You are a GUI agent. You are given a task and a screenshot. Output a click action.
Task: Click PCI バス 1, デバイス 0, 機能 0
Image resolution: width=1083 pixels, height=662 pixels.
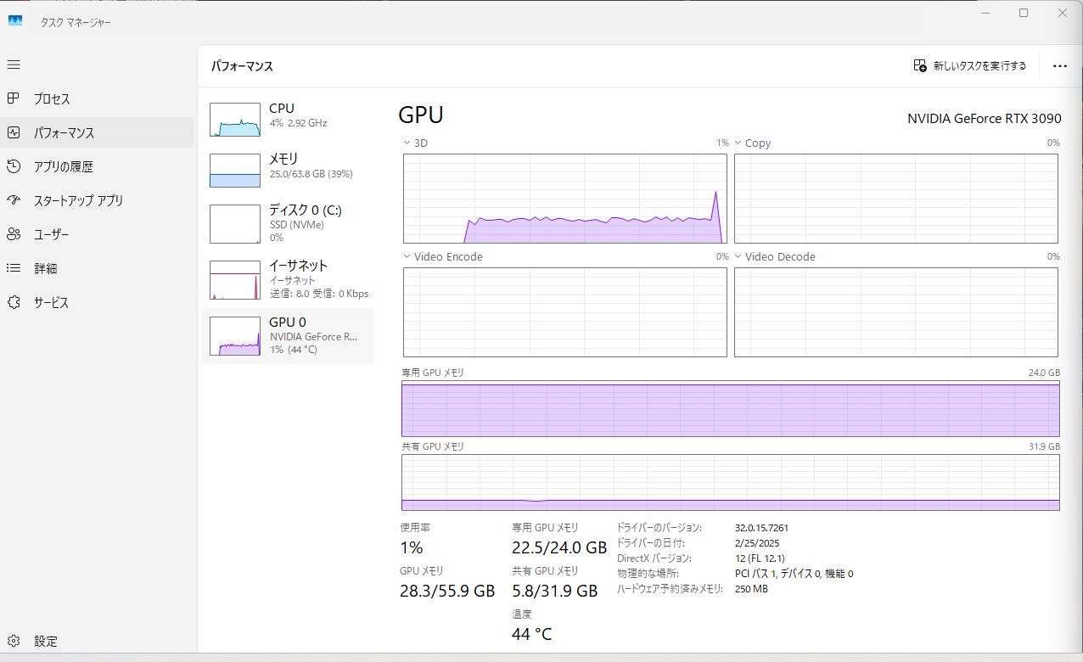coord(794,574)
